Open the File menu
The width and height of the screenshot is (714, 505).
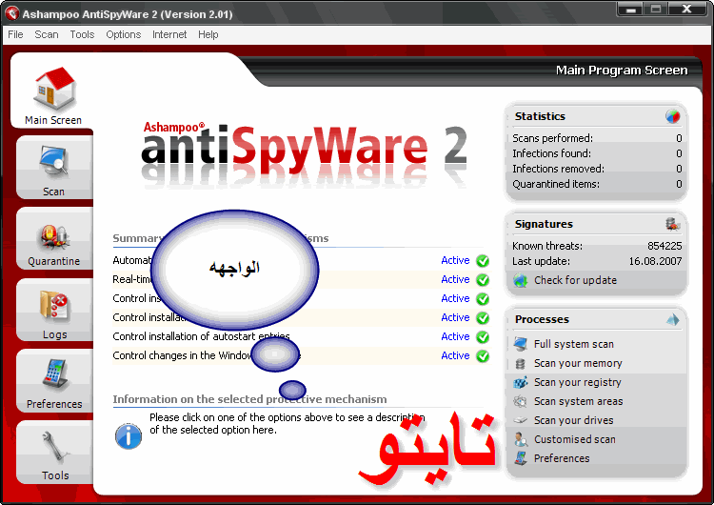pyautogui.click(x=15, y=34)
